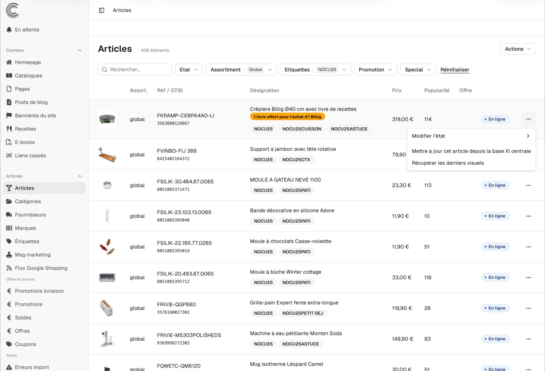Screen dimensions: 545x371
Task: Click the Réinitialiser filters link
Action: click(455, 69)
